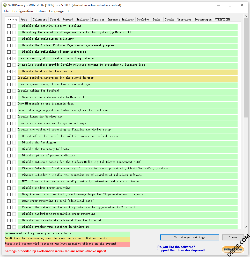Check 'Disable position detection for the signed in user'

(9, 78)
